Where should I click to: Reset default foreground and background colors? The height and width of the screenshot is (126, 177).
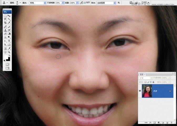[4, 61]
